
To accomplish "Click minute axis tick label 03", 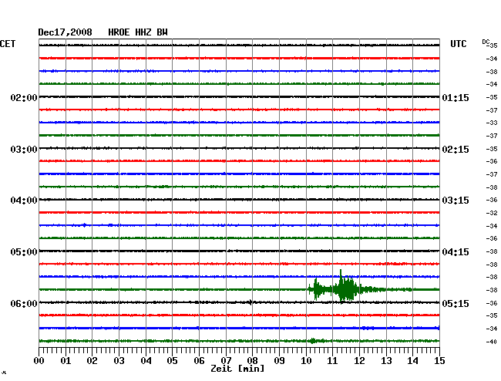I will pyautogui.click(x=119, y=360).
